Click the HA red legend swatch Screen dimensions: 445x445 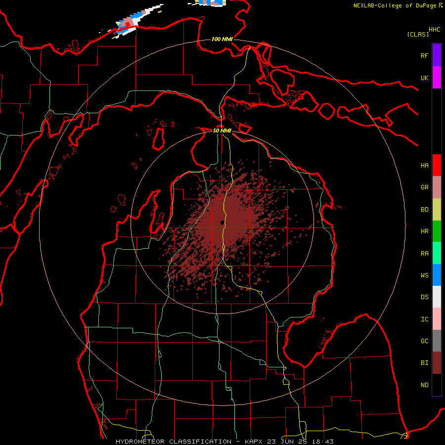pyautogui.click(x=437, y=165)
